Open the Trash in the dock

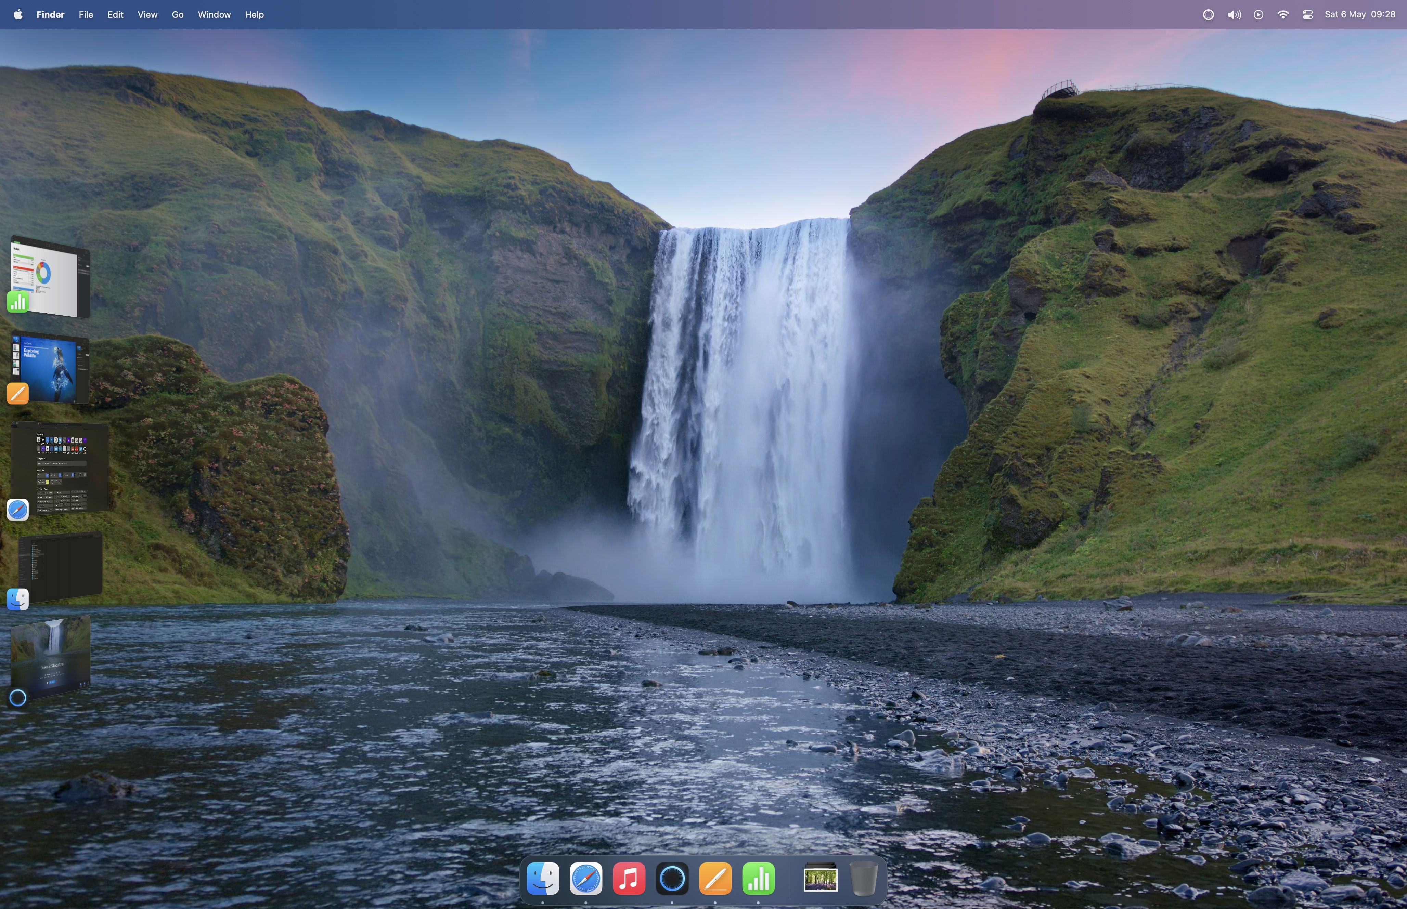pyautogui.click(x=863, y=878)
